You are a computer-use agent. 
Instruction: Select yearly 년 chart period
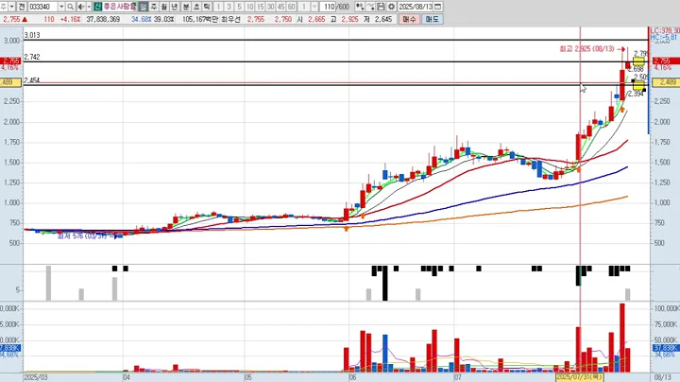[x=175, y=7]
